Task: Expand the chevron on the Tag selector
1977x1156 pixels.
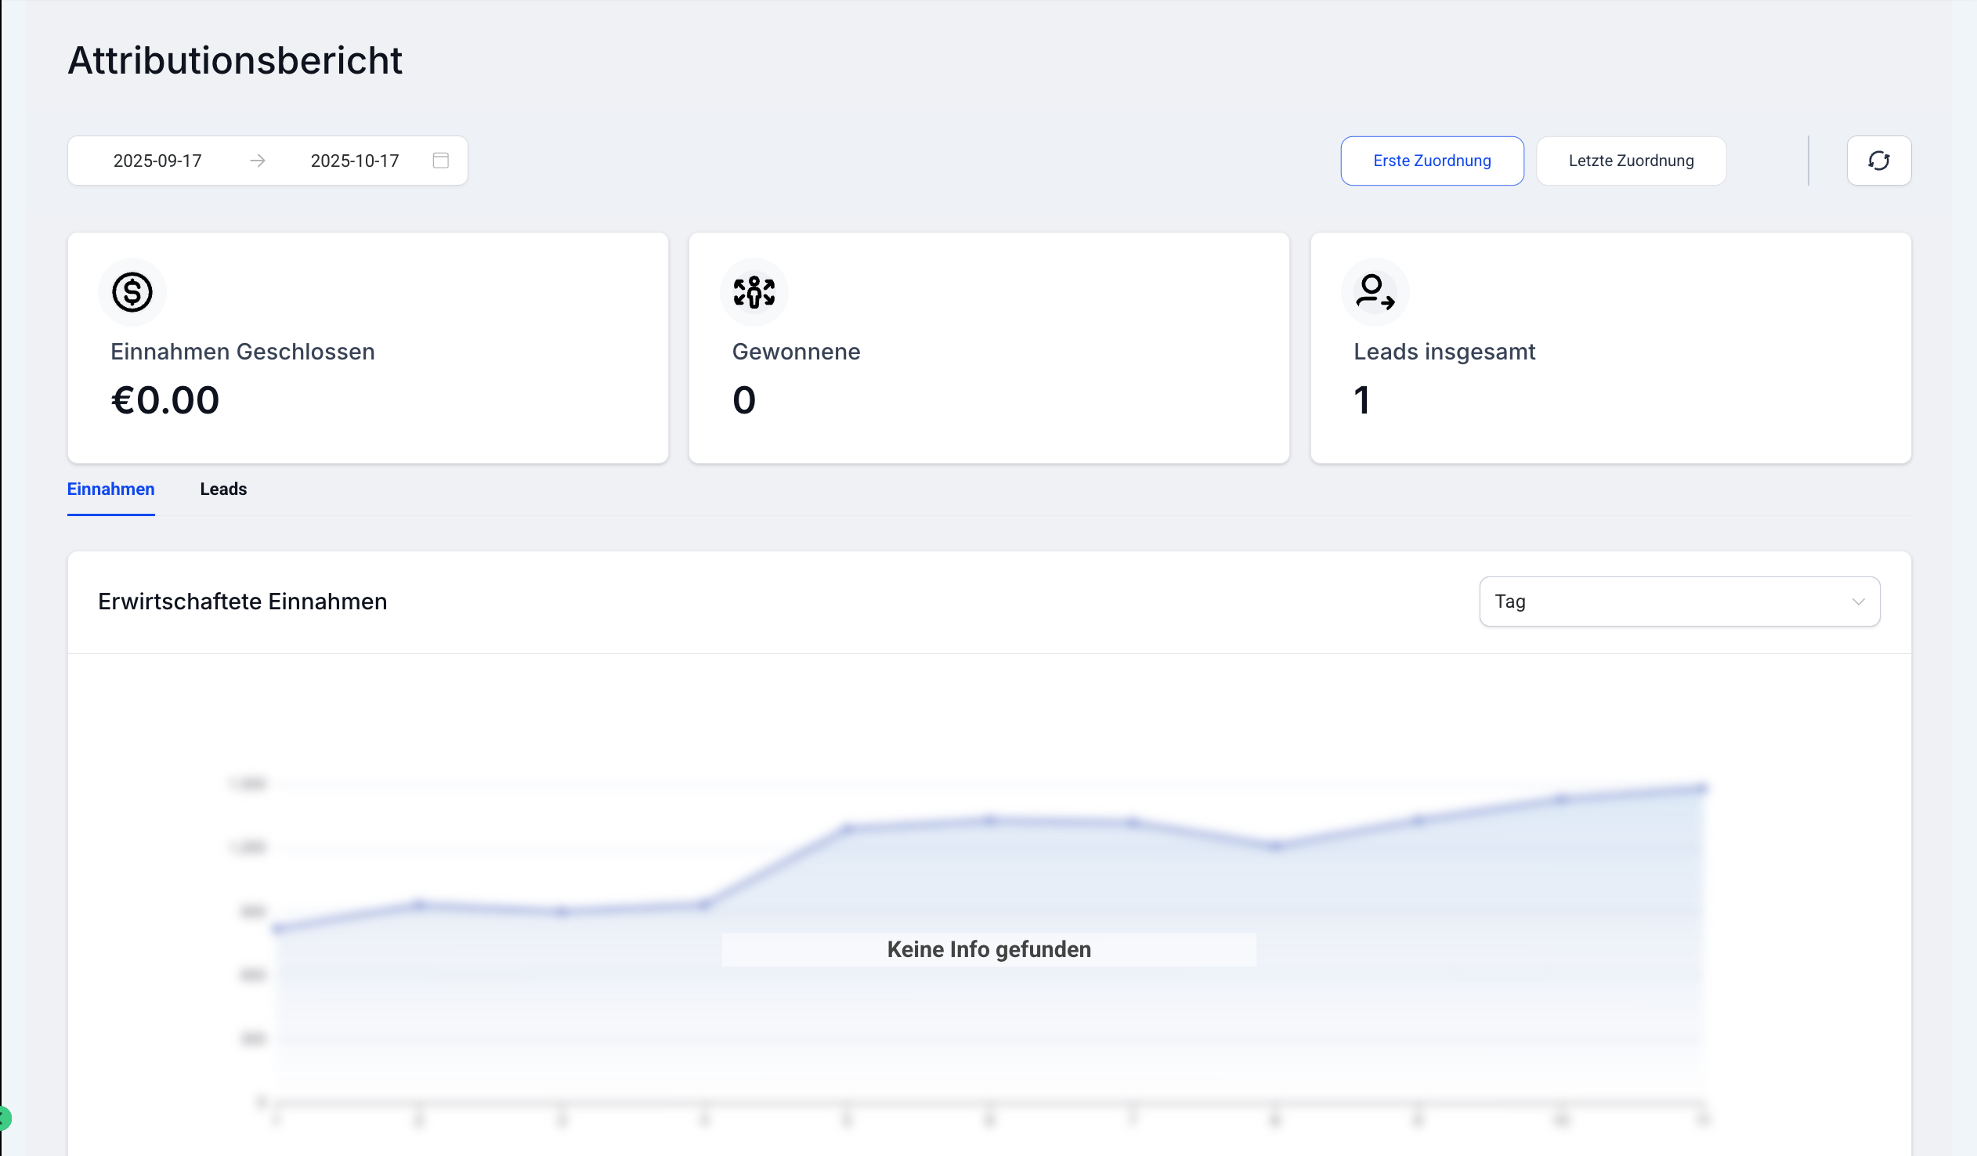Action: coord(1859,602)
